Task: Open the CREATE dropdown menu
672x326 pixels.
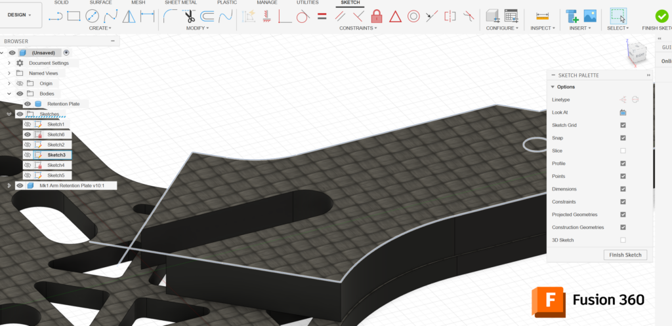Action: [x=100, y=28]
